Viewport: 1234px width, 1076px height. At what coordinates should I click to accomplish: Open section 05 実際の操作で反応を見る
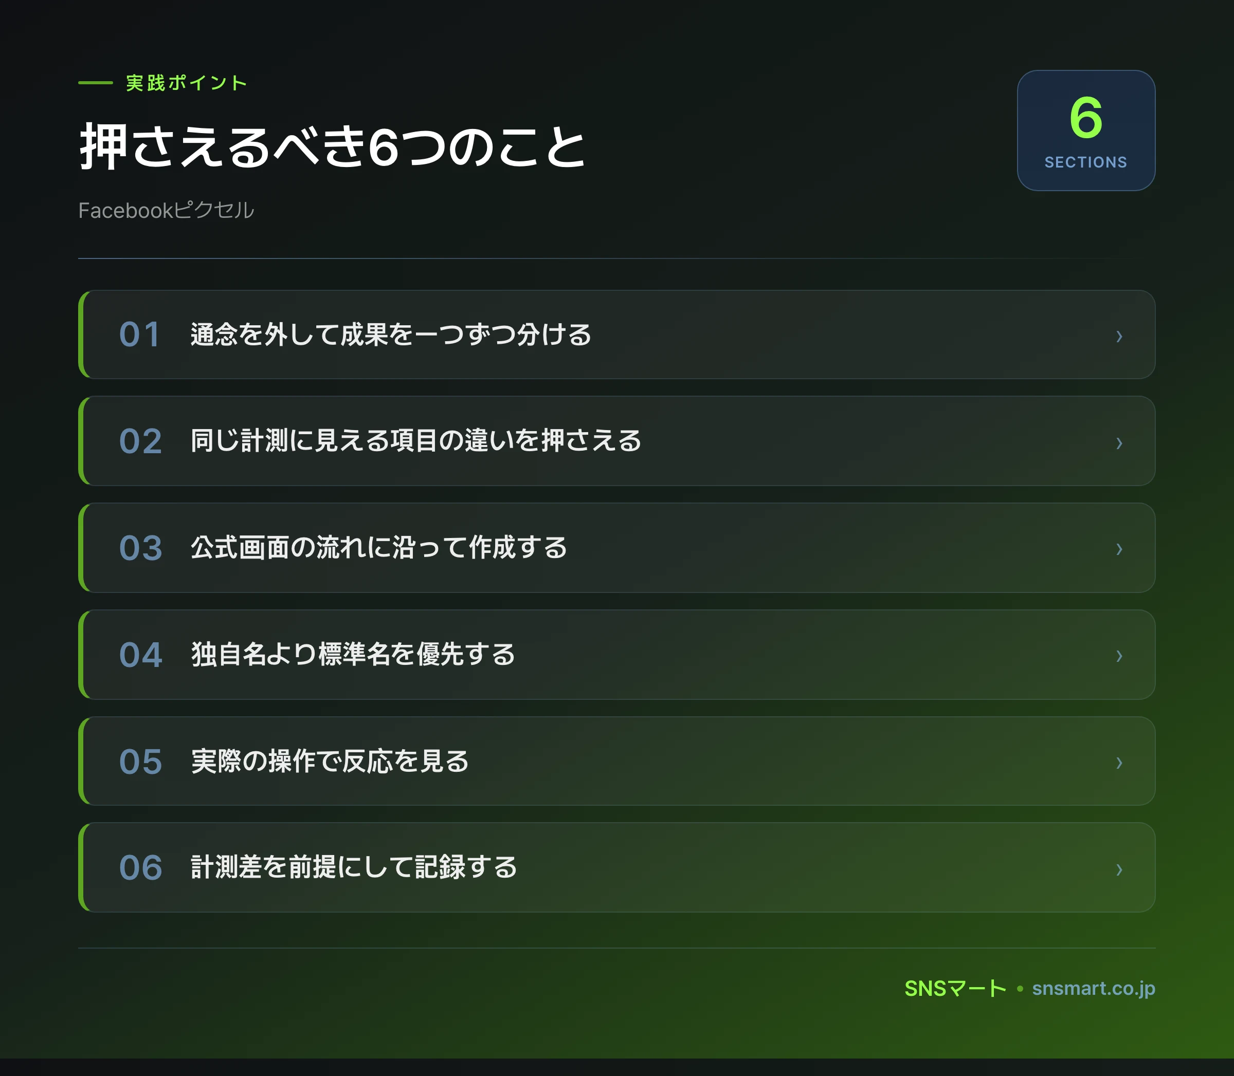pos(616,762)
